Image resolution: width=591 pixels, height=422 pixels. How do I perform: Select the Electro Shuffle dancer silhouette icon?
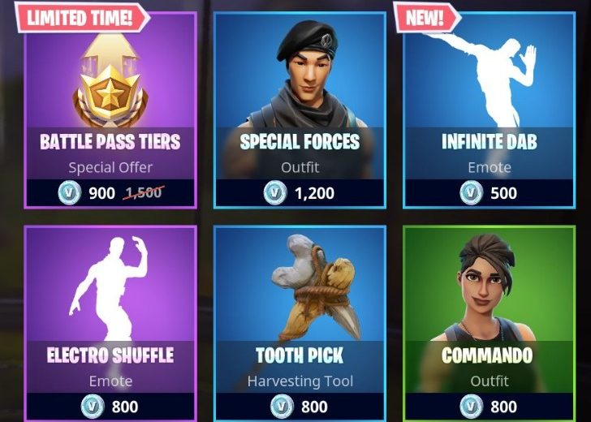coord(110,288)
